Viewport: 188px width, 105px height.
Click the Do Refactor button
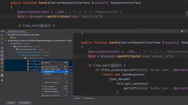[x=25, y=103]
